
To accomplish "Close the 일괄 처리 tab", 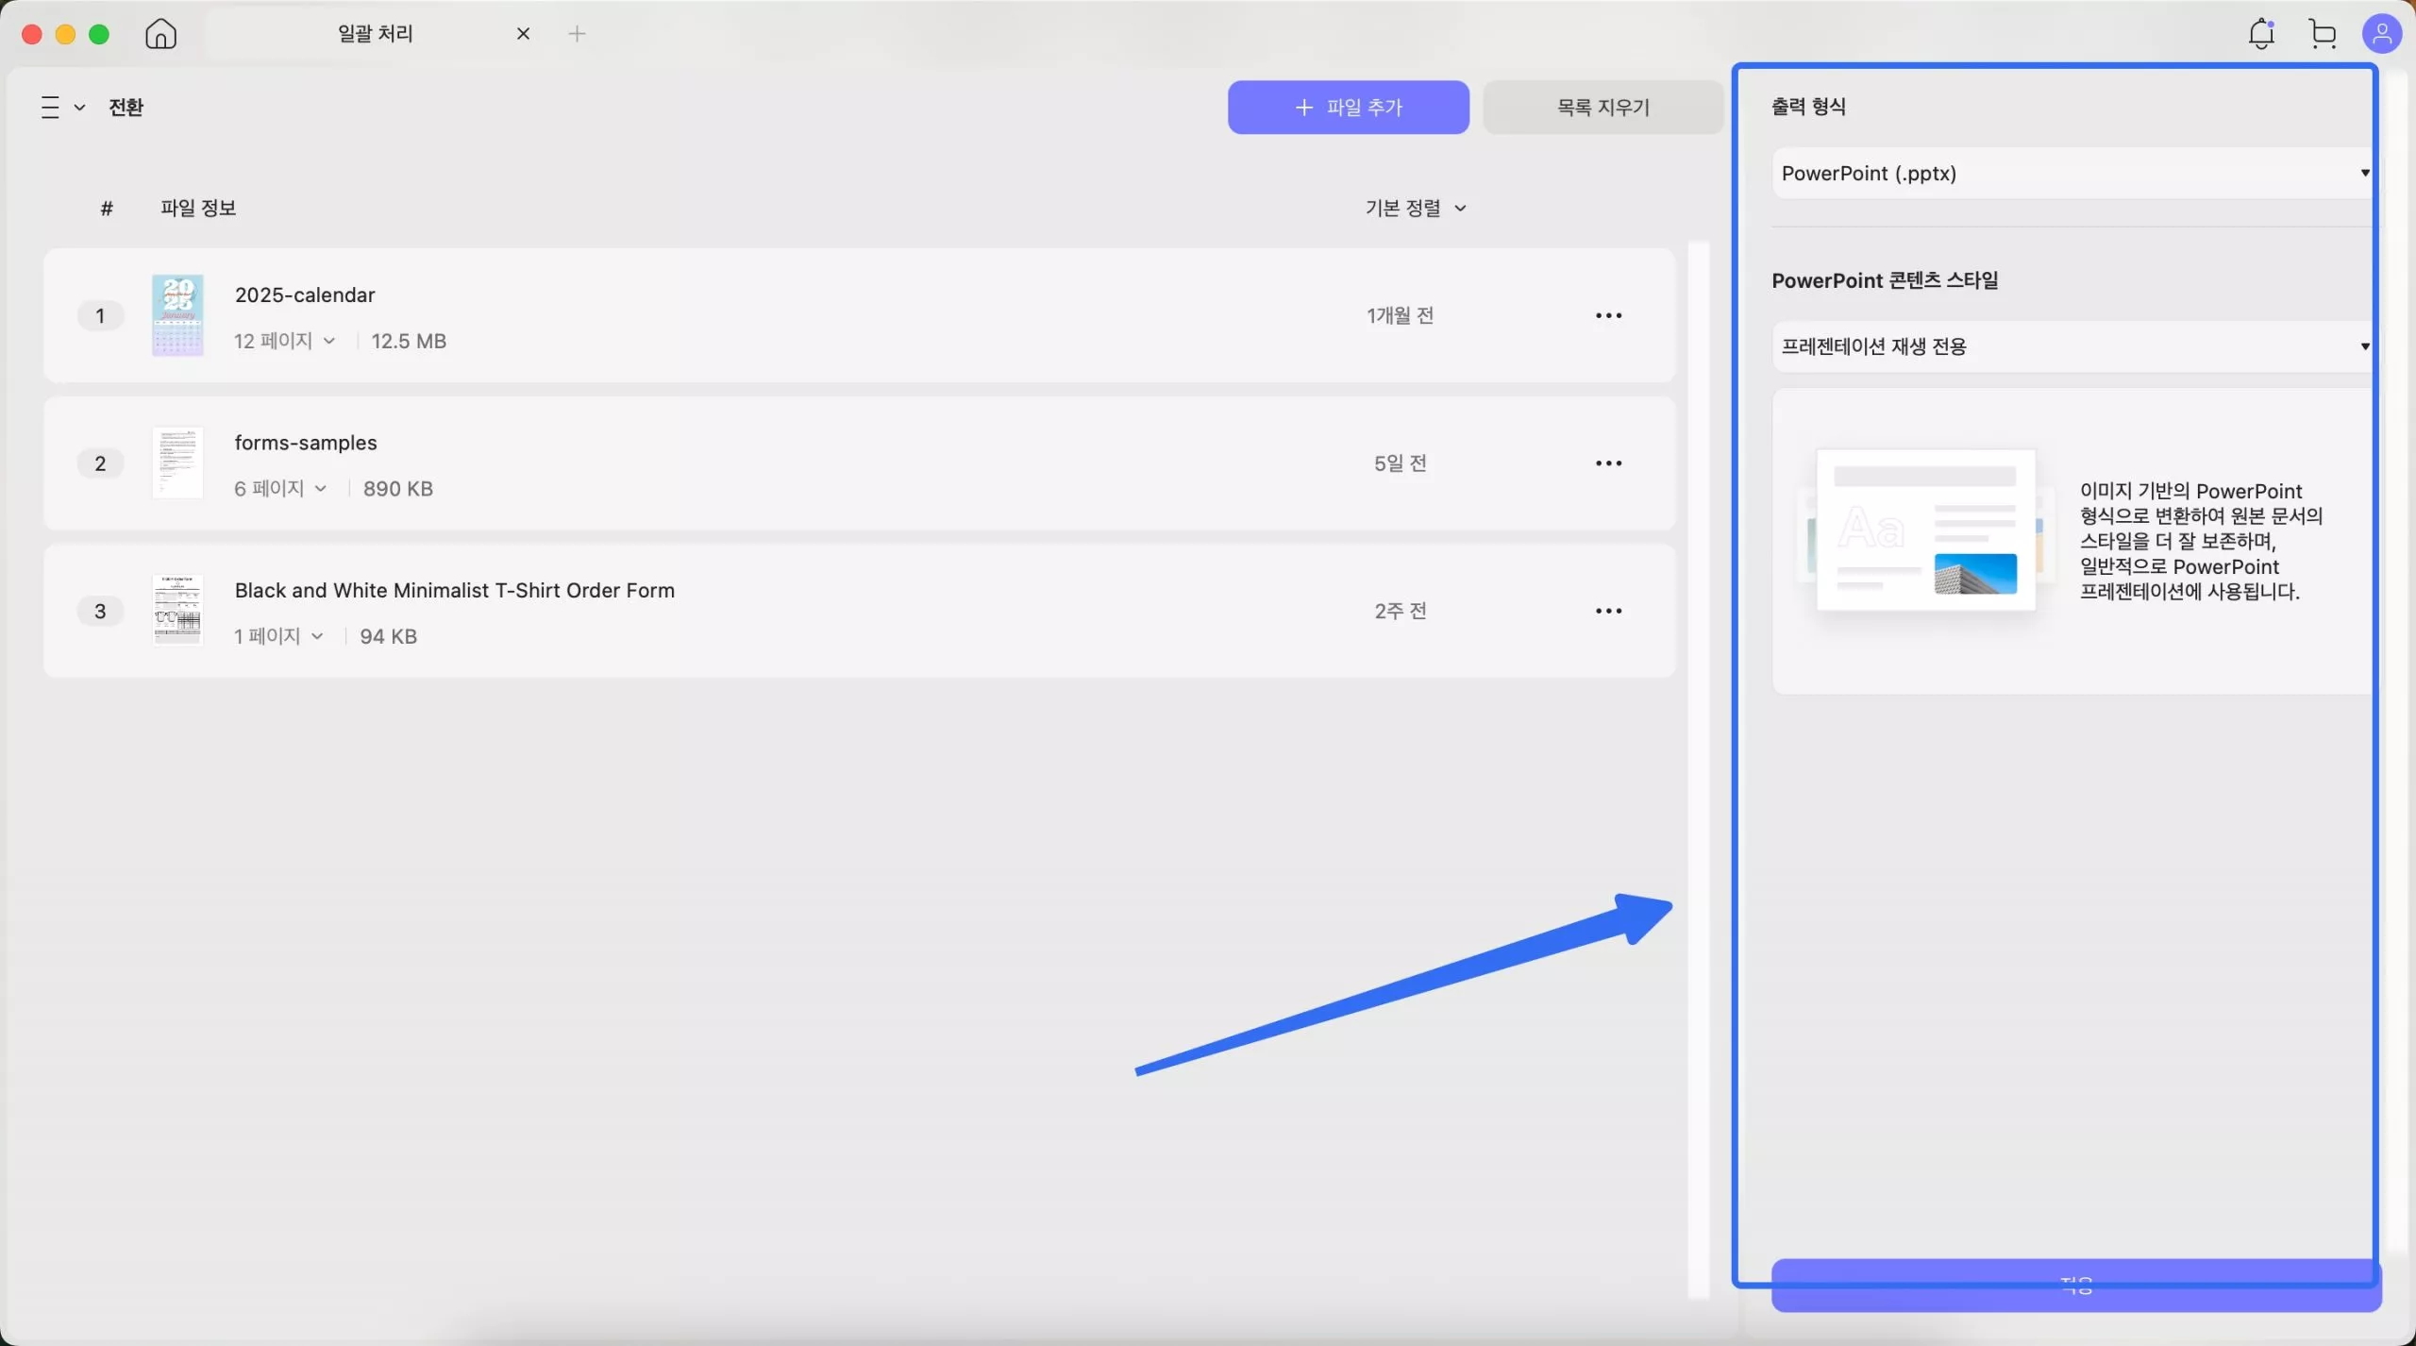I will (523, 34).
